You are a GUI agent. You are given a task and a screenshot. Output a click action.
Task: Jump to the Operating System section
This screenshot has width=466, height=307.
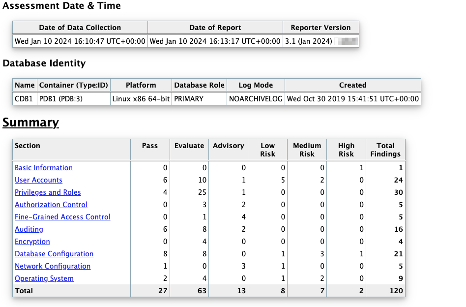(44, 278)
